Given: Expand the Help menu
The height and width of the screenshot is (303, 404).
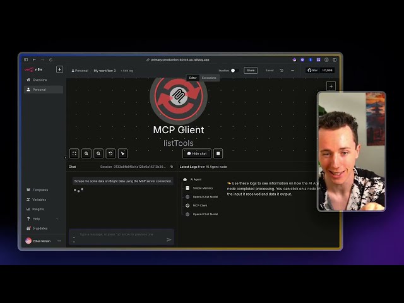Looking at the screenshot, I should point(42,219).
